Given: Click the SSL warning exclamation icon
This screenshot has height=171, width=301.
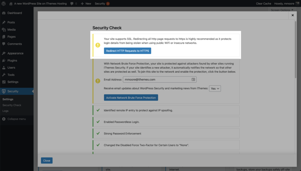Looking at the screenshot, I should (98, 45).
